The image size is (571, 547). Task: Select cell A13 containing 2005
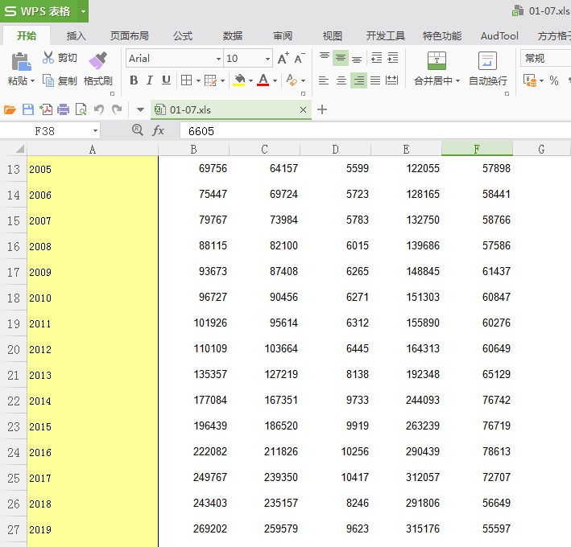coord(92,169)
